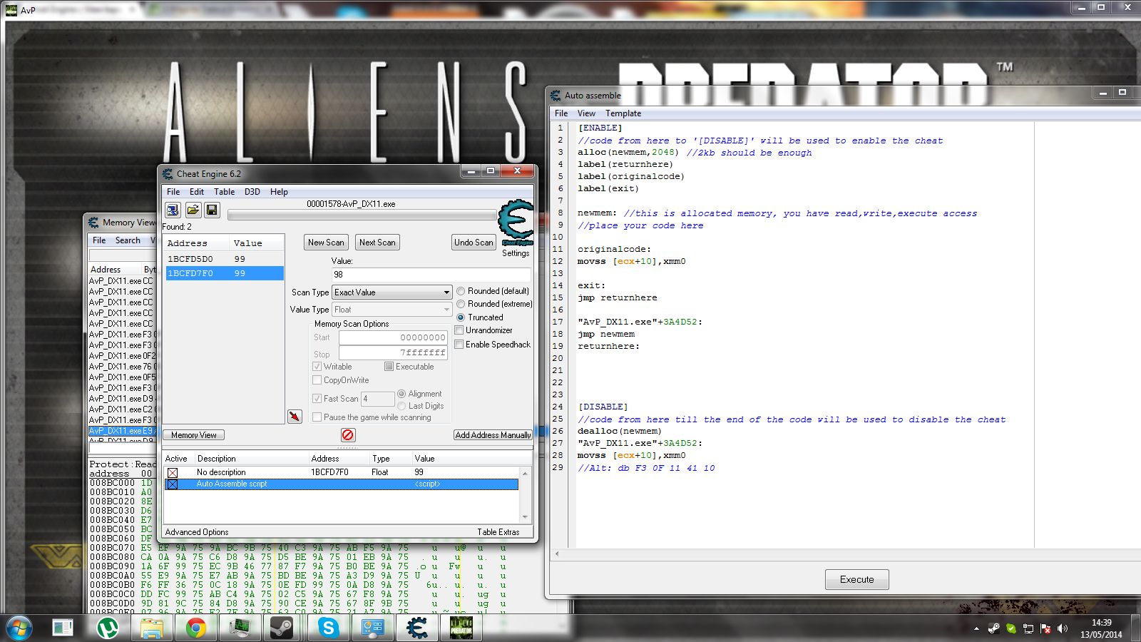Open the Control Panel taskbar icon

coord(373,628)
